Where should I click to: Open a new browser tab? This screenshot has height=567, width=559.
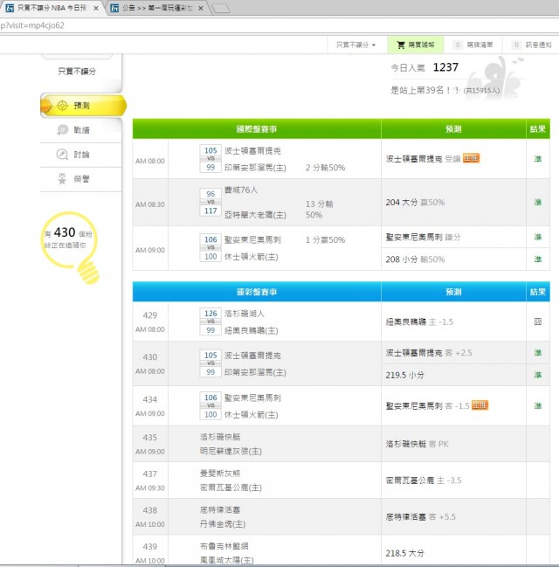222,9
